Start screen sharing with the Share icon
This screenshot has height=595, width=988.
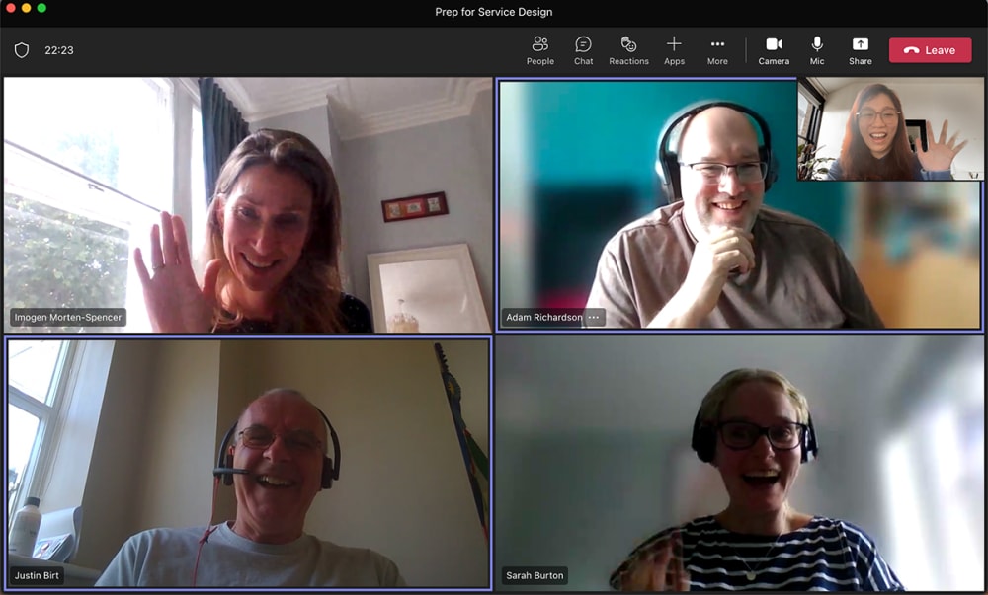tap(860, 49)
